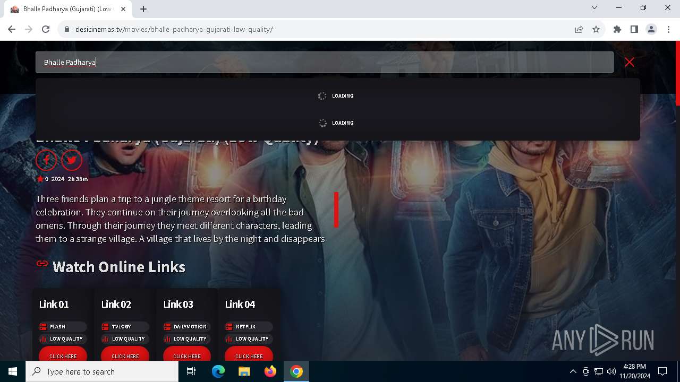Viewport: 680px width, 382px height.
Task: Click the Link 04 heading
Action: pos(240,304)
